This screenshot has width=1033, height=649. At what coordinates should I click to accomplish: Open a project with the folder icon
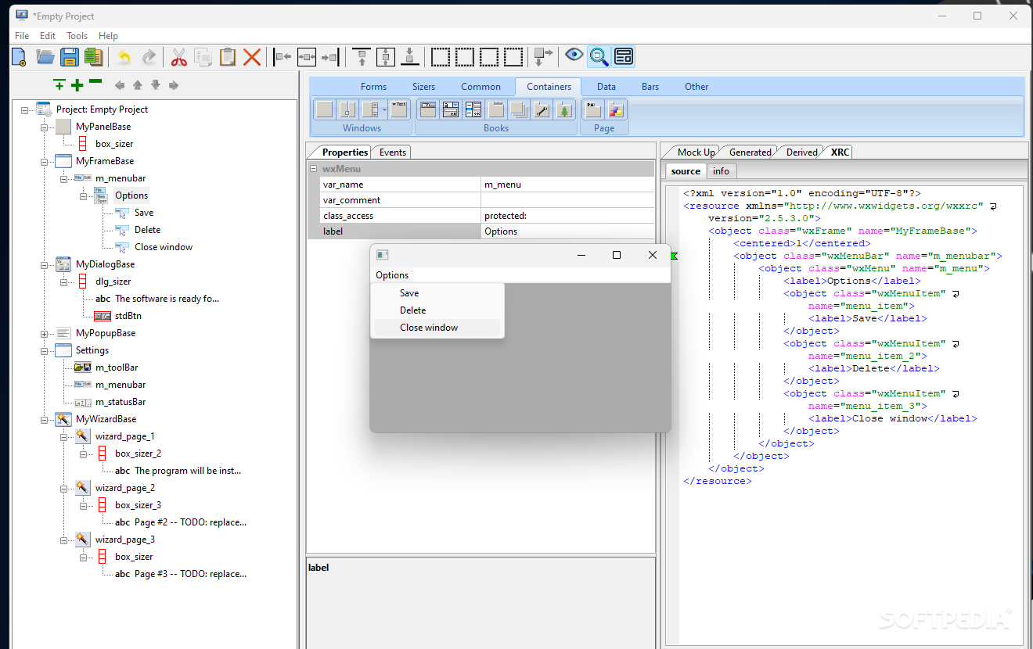[45, 56]
